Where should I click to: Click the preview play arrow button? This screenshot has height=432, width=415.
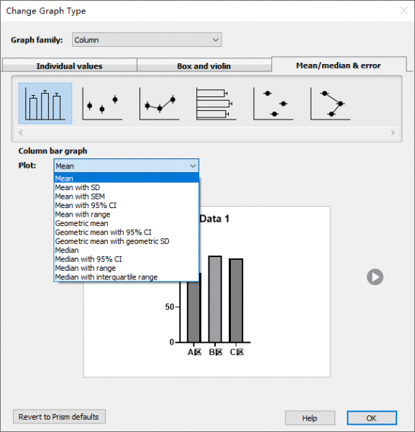pos(375,277)
